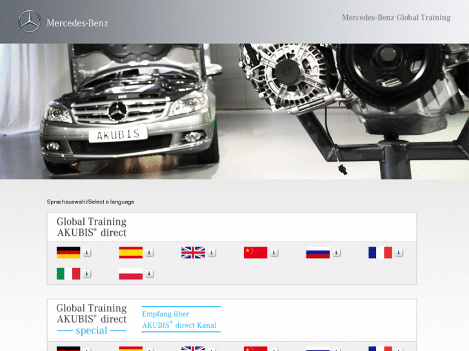This screenshot has width=469, height=351.
Task: Click the Mercedes-Benz wordmark in header
Action: [x=77, y=23]
